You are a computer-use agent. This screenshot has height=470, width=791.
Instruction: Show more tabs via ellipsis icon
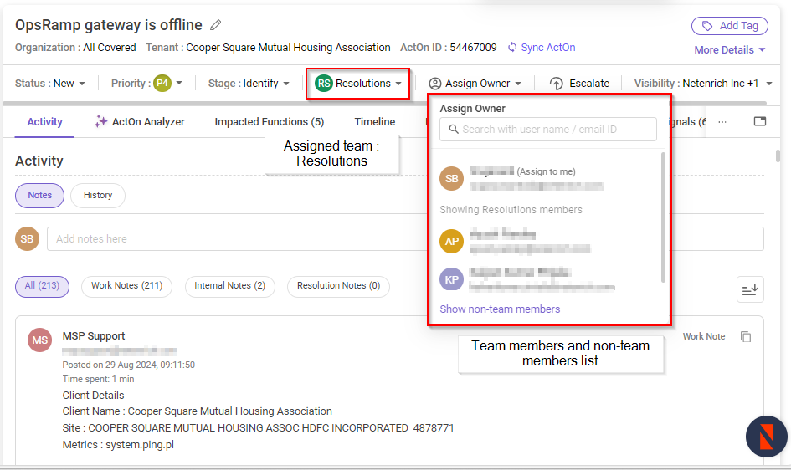click(722, 122)
